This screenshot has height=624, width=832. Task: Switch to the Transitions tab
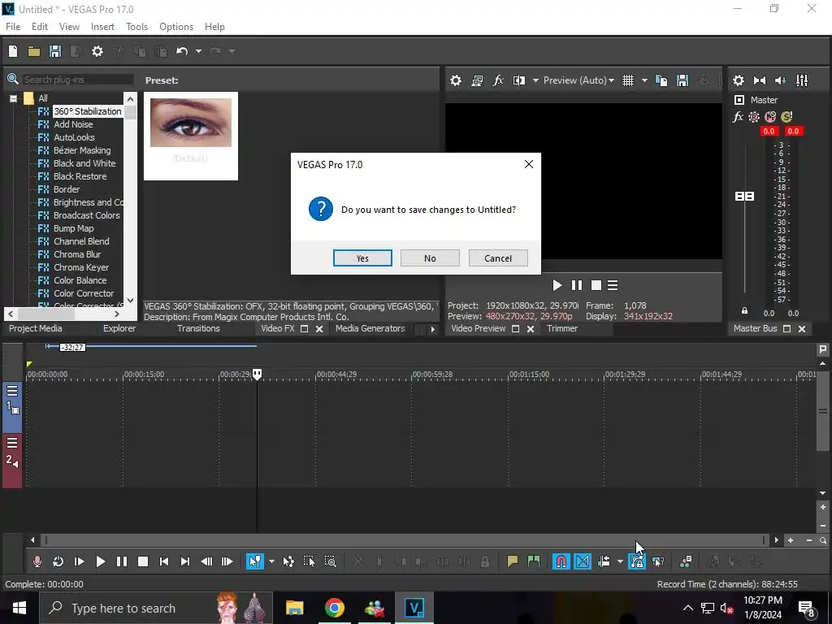pyautogui.click(x=198, y=328)
